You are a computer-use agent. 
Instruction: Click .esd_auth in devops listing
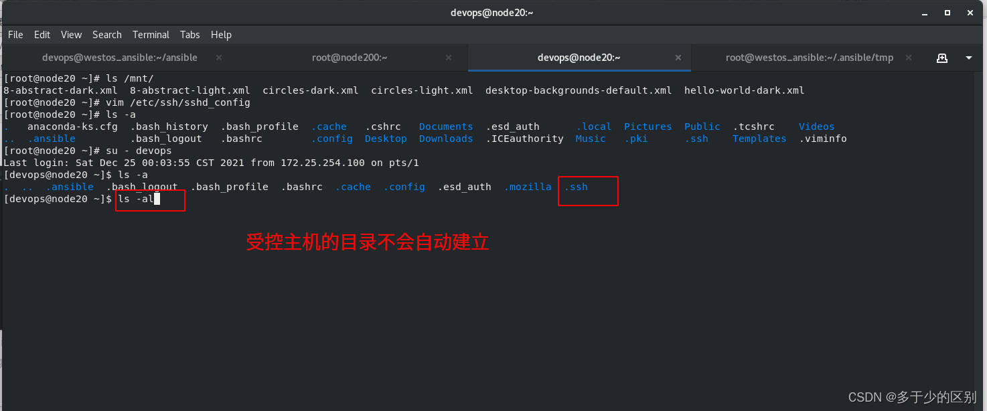click(464, 187)
